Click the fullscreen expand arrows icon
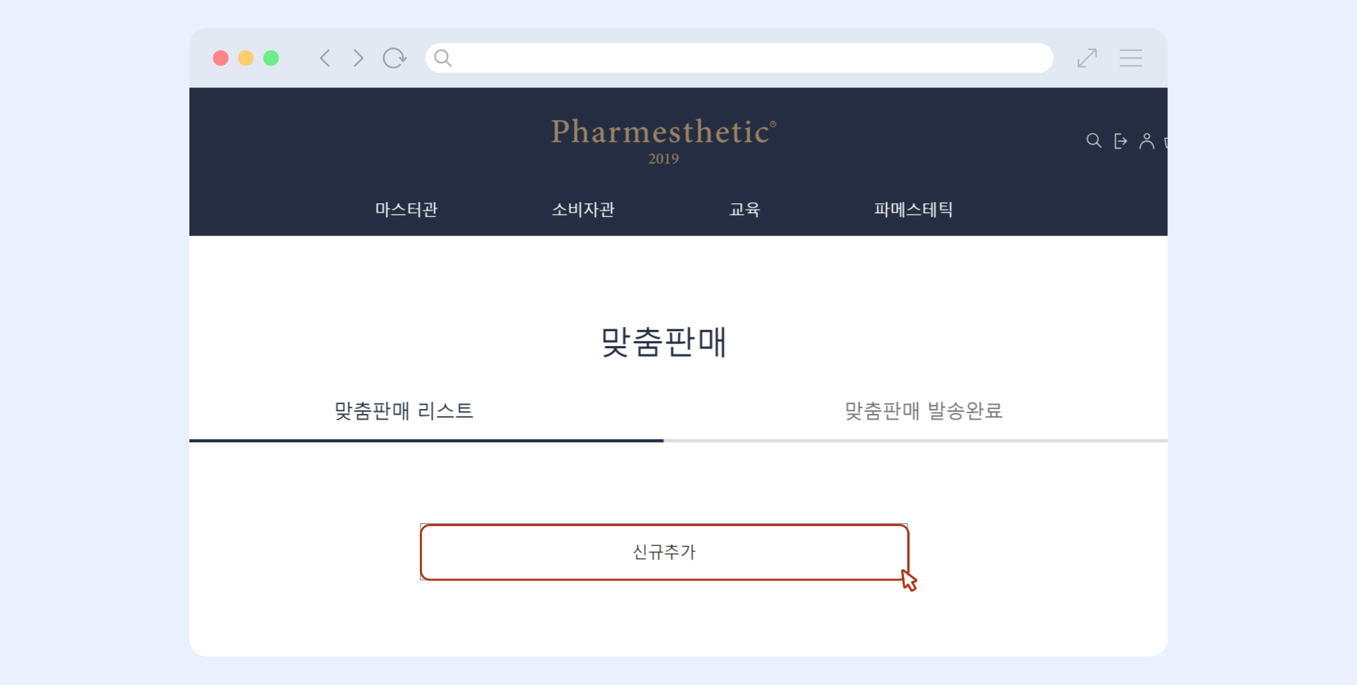The width and height of the screenshot is (1357, 685). (1087, 58)
